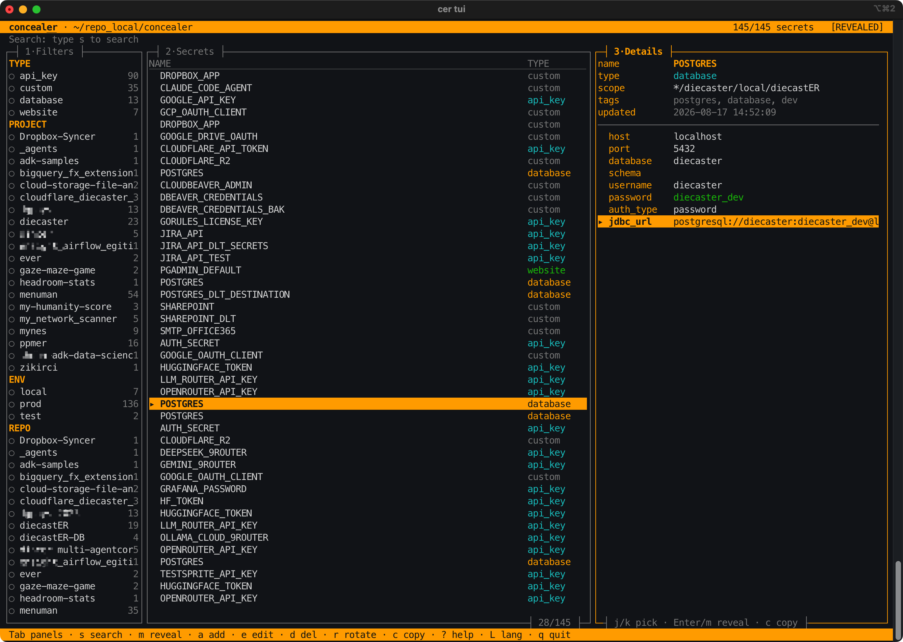This screenshot has height=642, width=903.
Task: Click the 'c copy' hint in Details footer
Action: tap(781, 623)
